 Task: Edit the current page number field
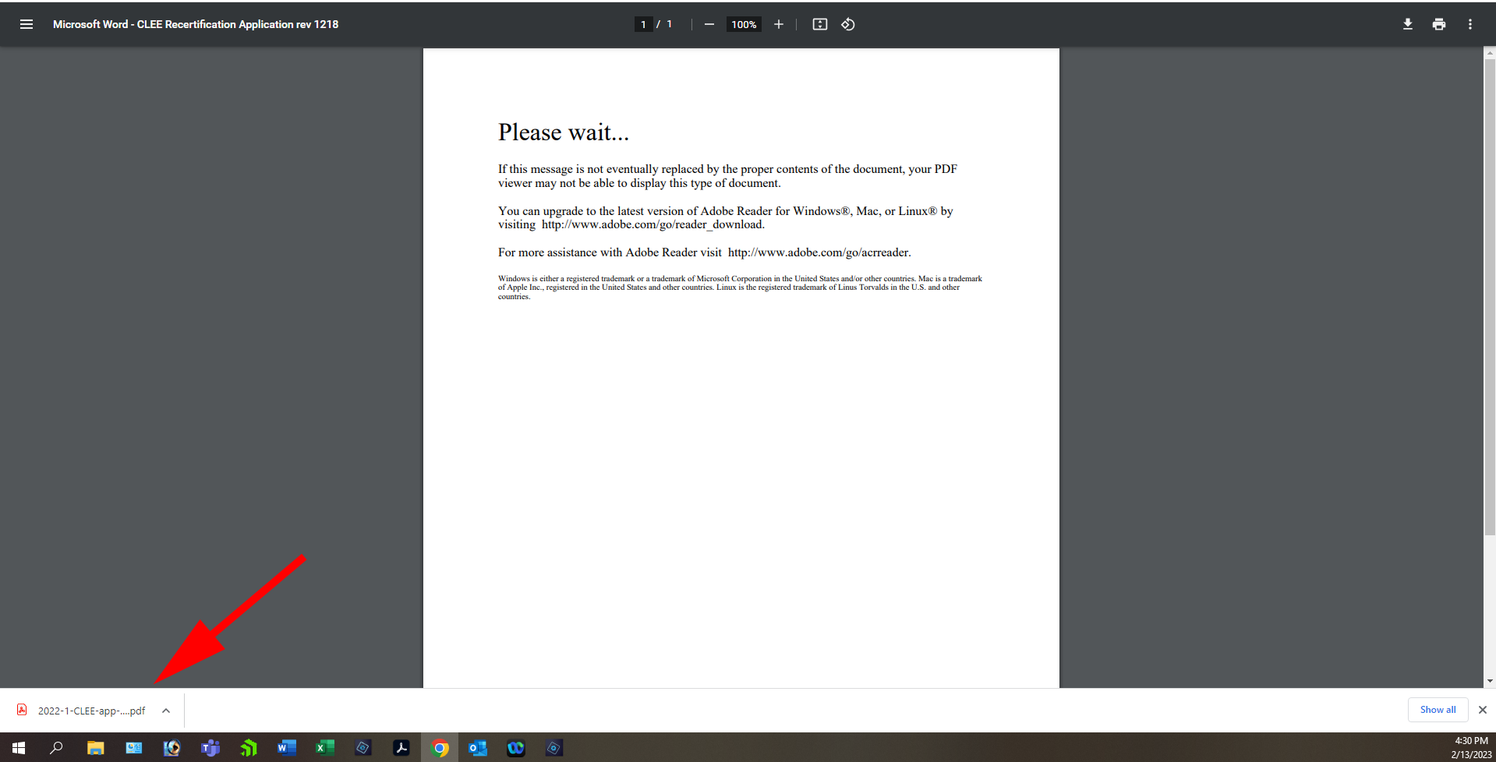(643, 24)
